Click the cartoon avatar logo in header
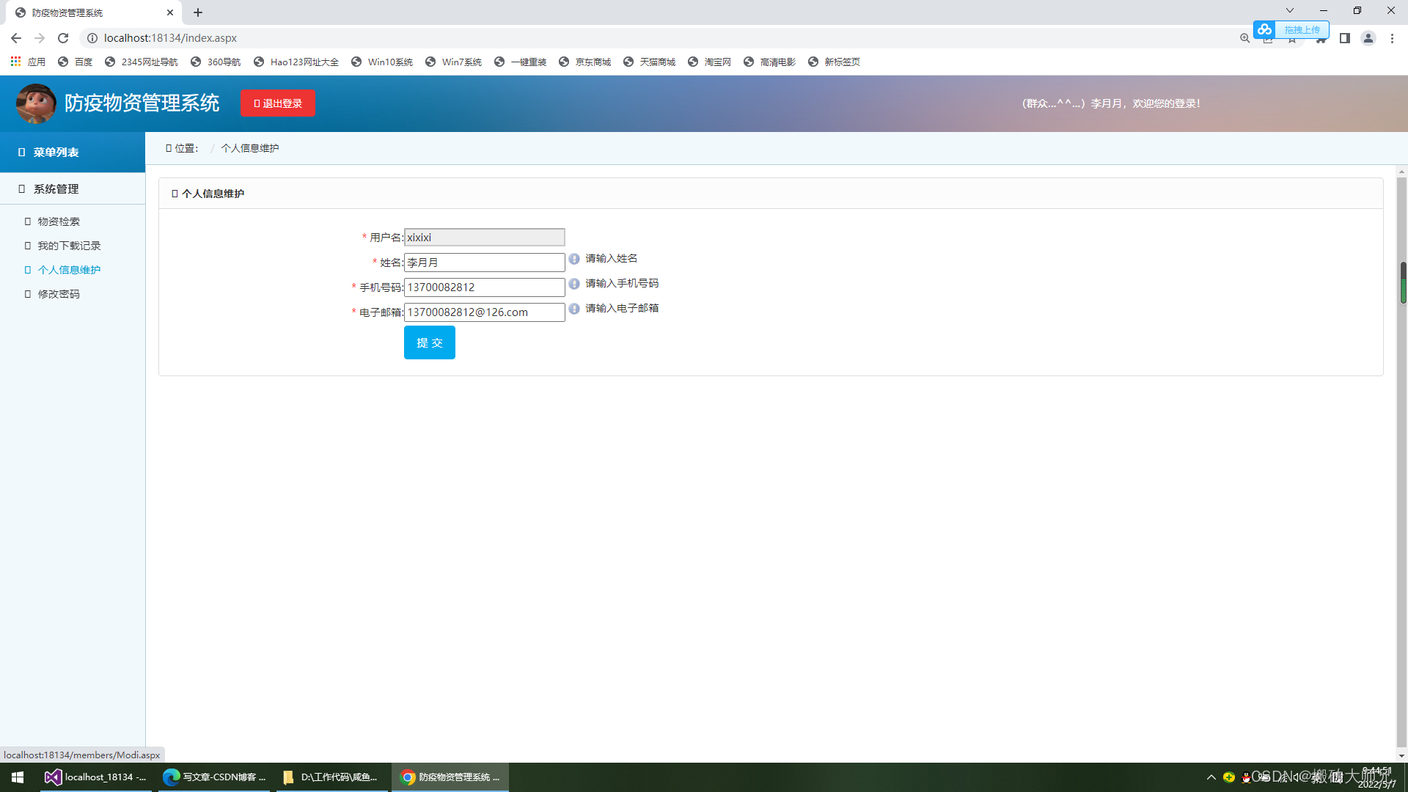 [36, 103]
